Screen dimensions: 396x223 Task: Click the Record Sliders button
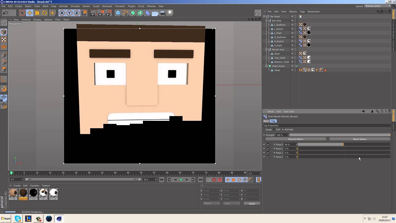tap(296, 139)
